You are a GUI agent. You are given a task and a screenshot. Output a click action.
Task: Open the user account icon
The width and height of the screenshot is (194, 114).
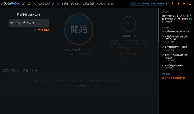click(190, 4)
